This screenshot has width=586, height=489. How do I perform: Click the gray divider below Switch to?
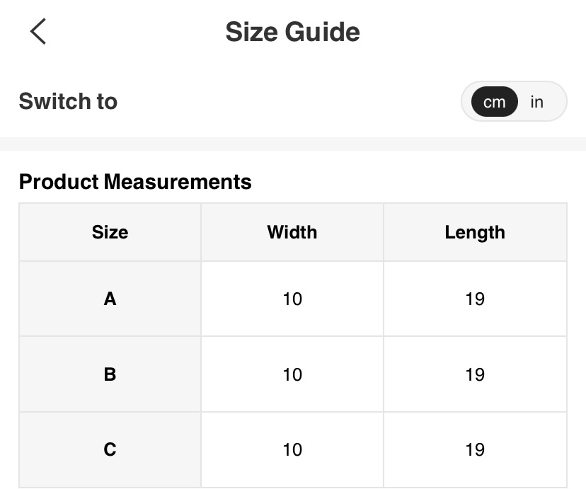pyautogui.click(x=293, y=144)
